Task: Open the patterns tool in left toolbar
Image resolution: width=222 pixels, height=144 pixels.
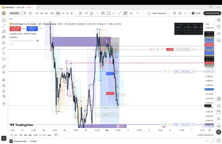Action: tap(4, 37)
